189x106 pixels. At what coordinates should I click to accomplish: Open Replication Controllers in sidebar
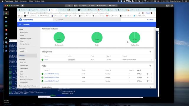click(x=27, y=80)
